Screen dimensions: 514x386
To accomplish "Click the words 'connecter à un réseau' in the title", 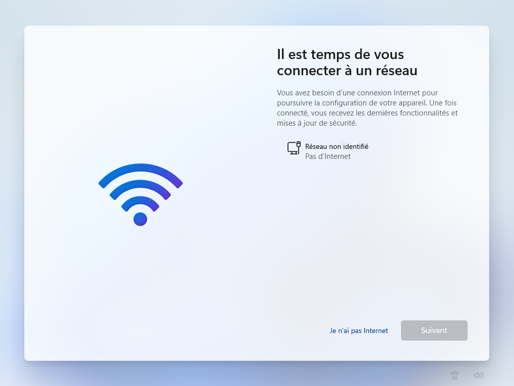I will pyautogui.click(x=347, y=71).
